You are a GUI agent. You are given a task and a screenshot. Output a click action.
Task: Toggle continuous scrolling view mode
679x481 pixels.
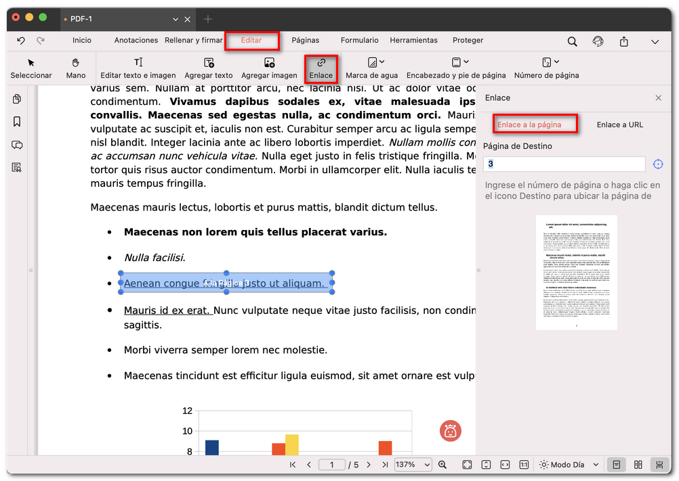[659, 465]
